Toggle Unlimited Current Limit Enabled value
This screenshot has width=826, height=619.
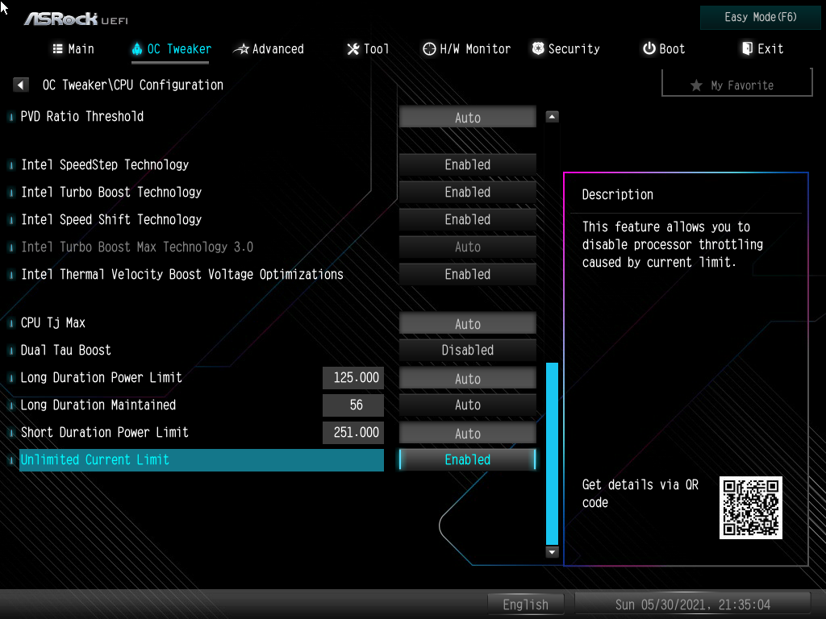(467, 459)
